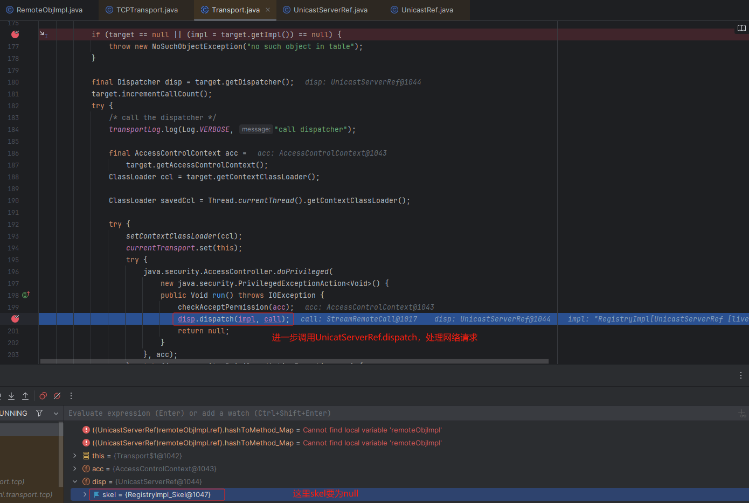The image size is (749, 503).
Task: Open View Breakpoints red circles icon
Action: click(43, 396)
